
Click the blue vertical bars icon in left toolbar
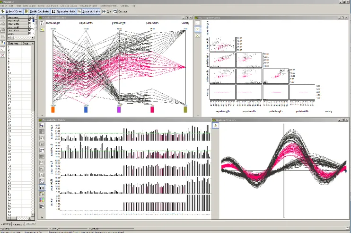[3, 43]
